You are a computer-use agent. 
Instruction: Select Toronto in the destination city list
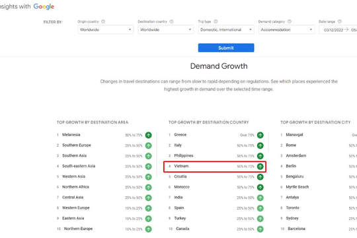[x=293, y=208]
